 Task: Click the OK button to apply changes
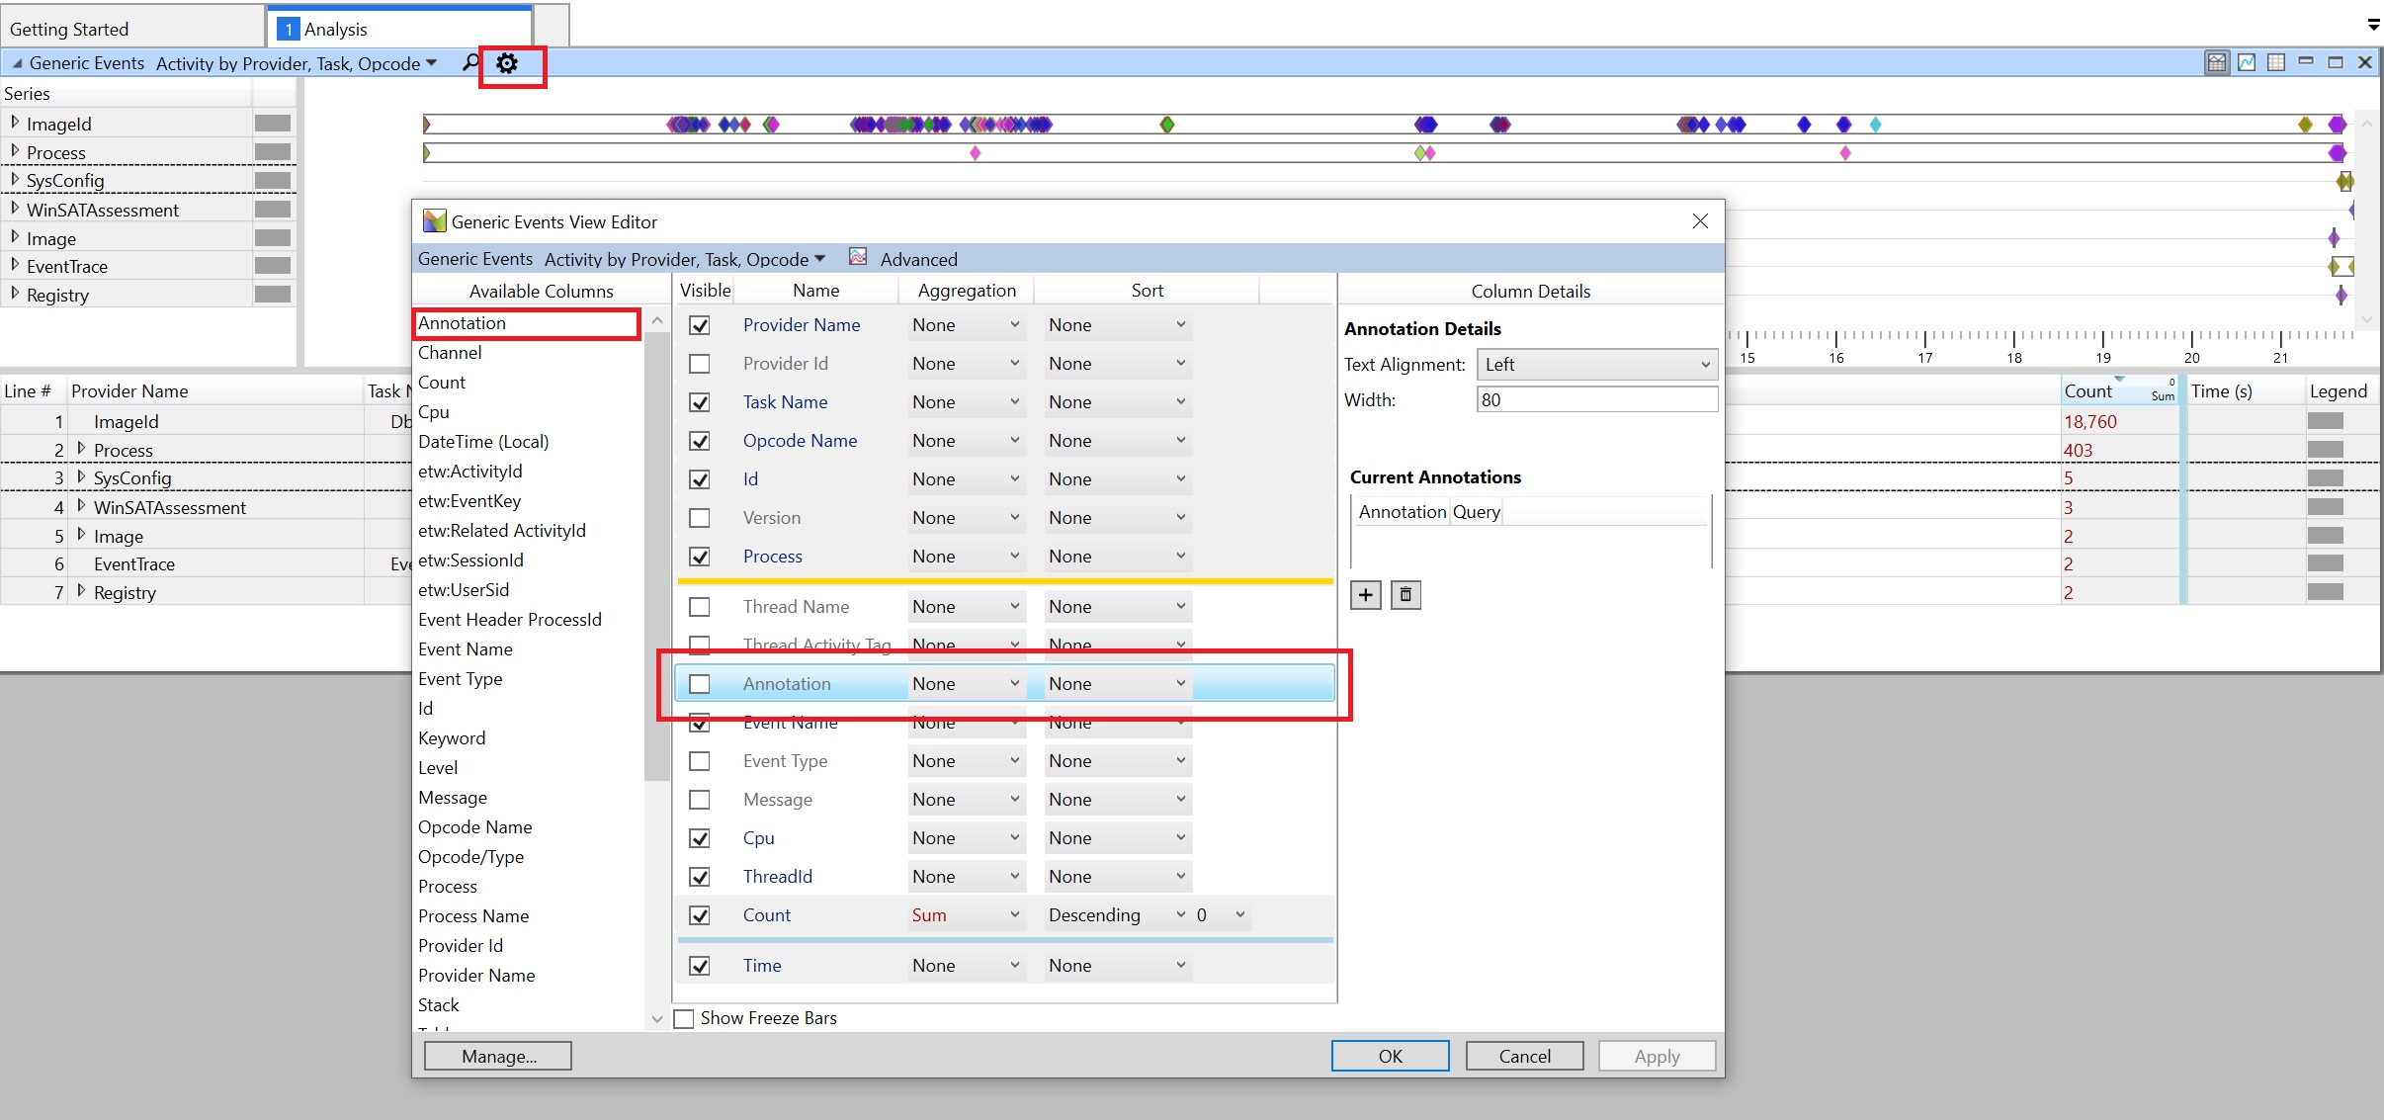pos(1387,1055)
